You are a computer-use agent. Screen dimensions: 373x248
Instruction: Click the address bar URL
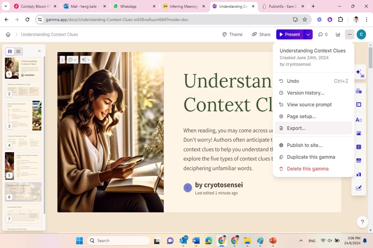click(x=117, y=20)
